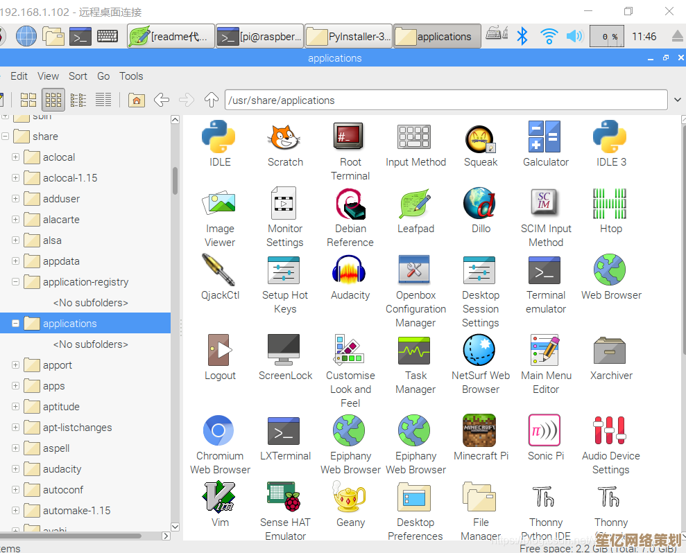Select the Sonic Pi application icon
The height and width of the screenshot is (553, 686).
coord(545,431)
